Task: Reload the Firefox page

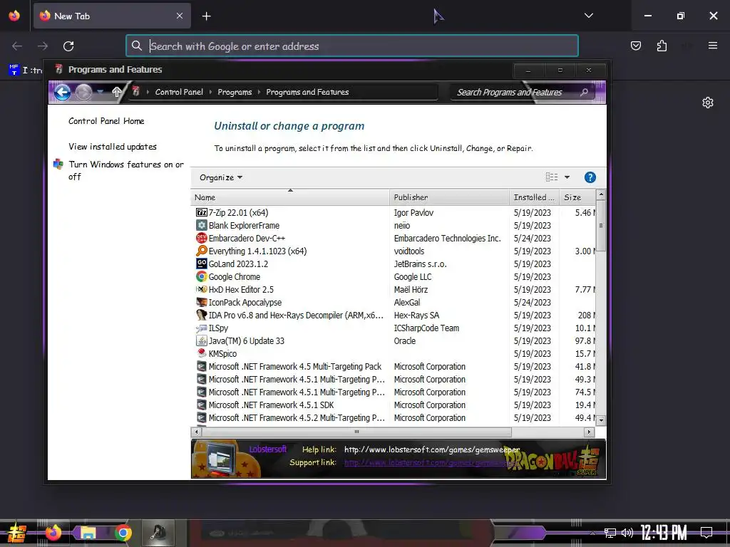Action: [x=68, y=46]
